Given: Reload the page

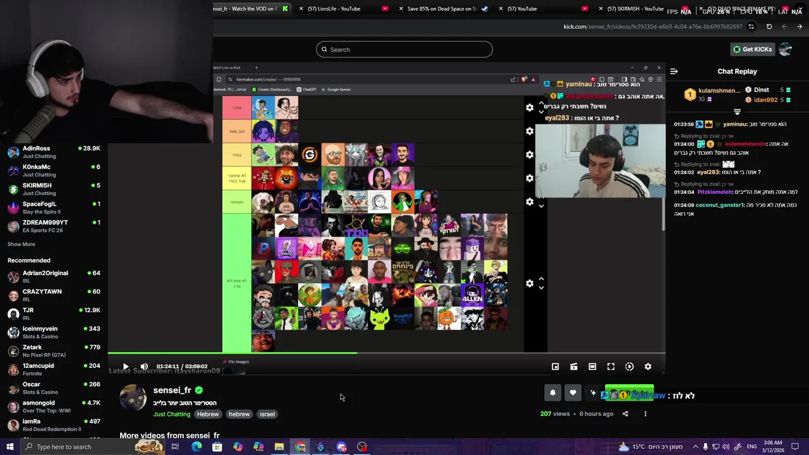Looking at the screenshot, I should pos(769,27).
